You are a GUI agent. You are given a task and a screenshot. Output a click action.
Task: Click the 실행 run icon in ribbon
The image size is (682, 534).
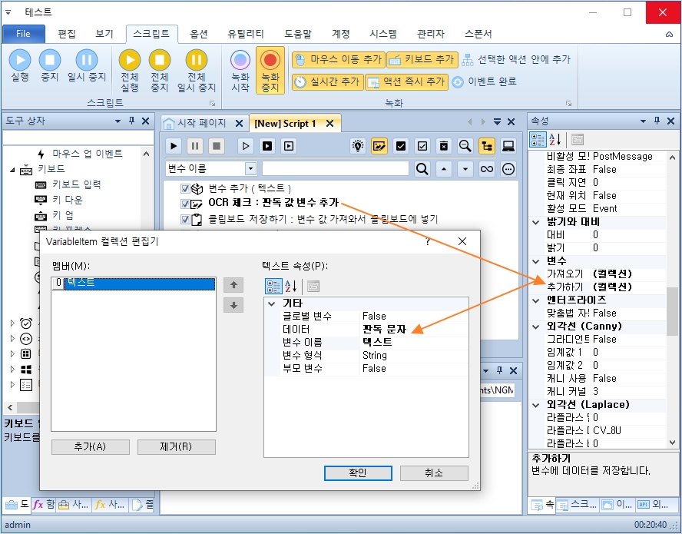click(20, 60)
